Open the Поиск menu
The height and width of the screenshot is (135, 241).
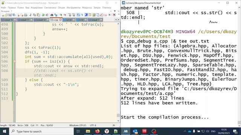pos(20,7)
